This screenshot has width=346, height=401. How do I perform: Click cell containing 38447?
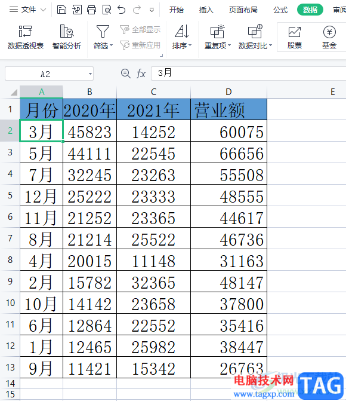click(228, 346)
